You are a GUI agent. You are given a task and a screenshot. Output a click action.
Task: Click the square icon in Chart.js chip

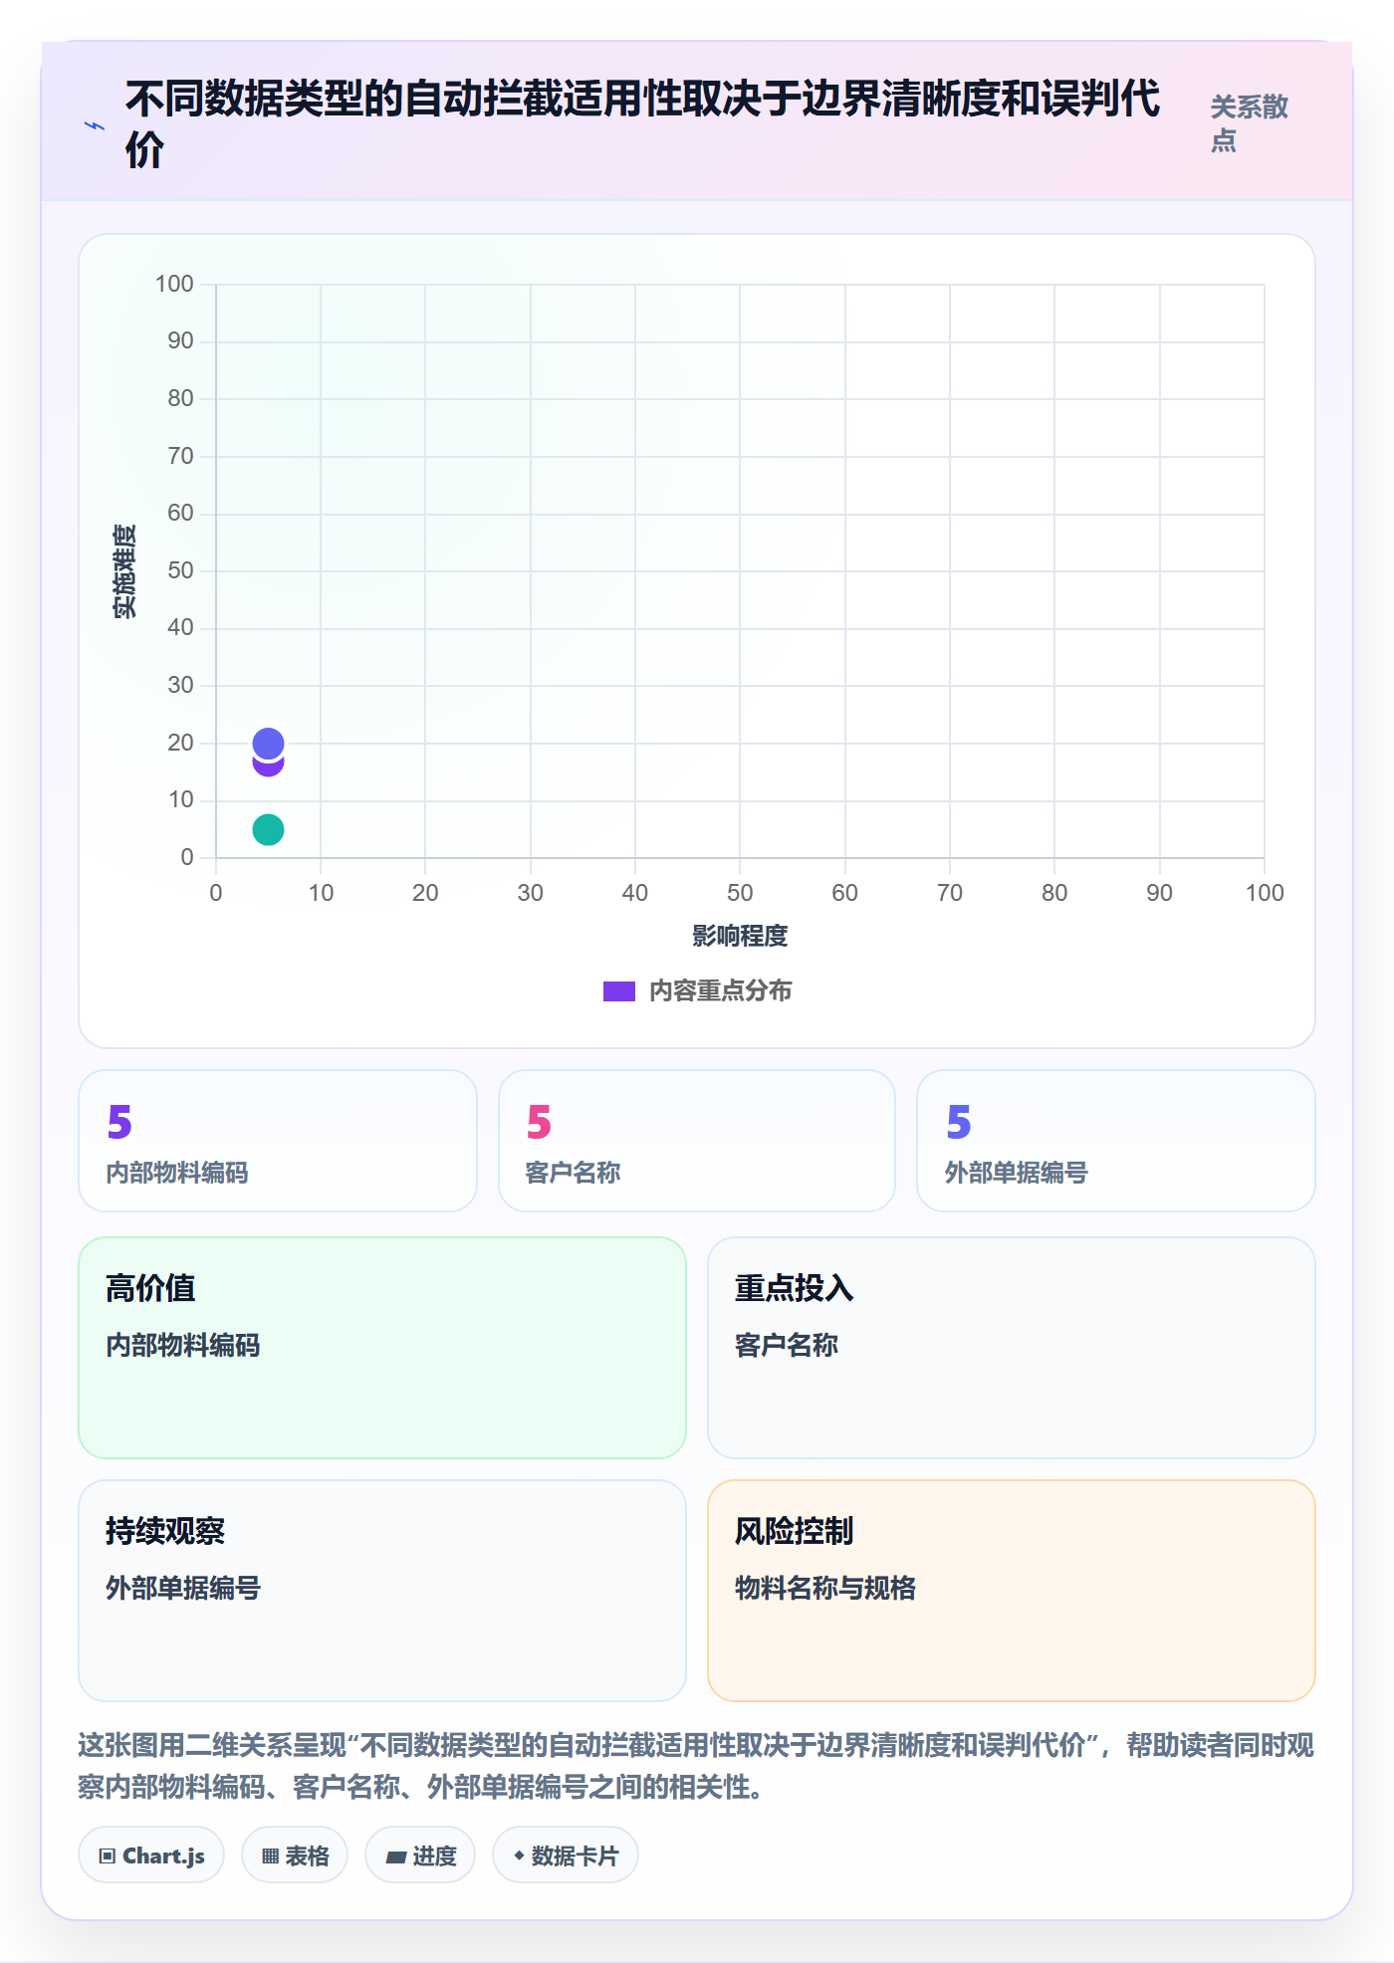click(x=108, y=1856)
